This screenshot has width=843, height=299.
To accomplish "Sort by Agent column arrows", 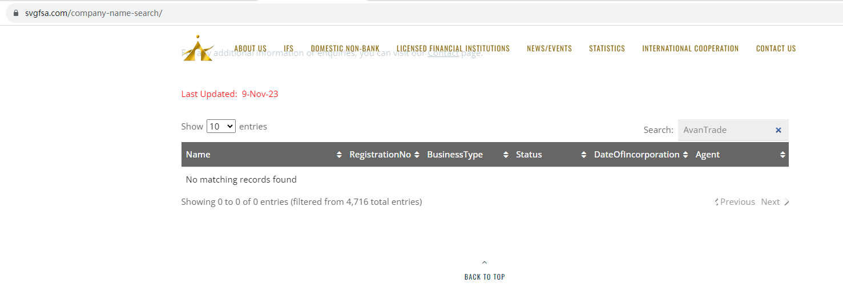I will [x=783, y=155].
